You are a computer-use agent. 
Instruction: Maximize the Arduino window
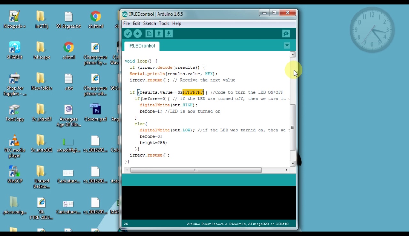click(274, 13)
